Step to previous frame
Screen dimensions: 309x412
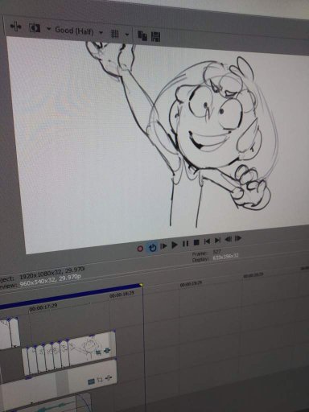tap(229, 239)
